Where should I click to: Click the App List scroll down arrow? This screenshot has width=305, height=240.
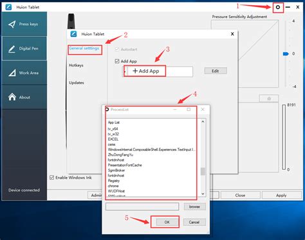(x=203, y=194)
